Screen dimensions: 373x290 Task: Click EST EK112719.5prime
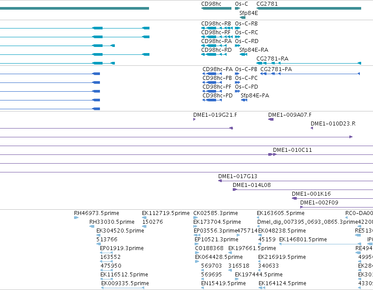[x=166, y=213]
